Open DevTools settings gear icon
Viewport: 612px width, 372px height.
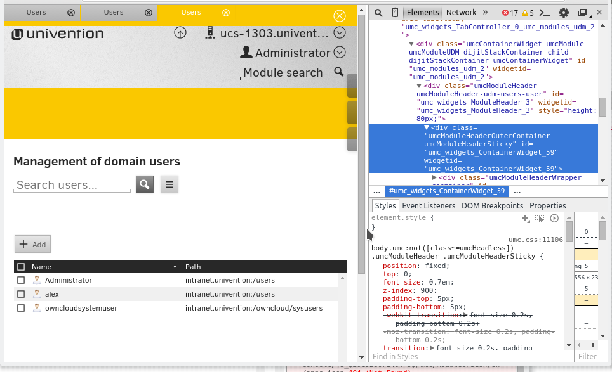click(x=563, y=13)
